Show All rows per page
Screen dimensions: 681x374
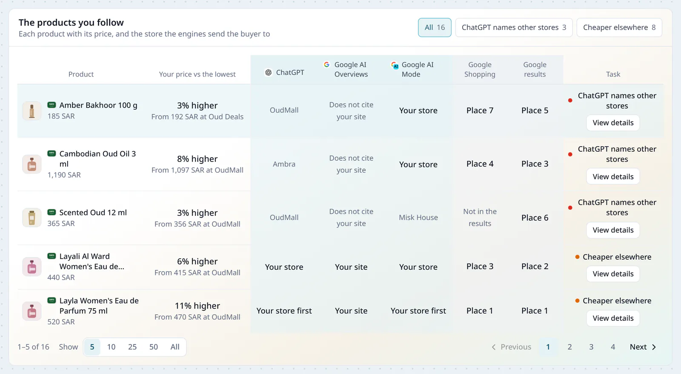[175, 347]
